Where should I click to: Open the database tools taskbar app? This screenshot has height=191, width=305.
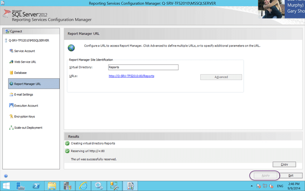pyautogui.click(x=114, y=186)
